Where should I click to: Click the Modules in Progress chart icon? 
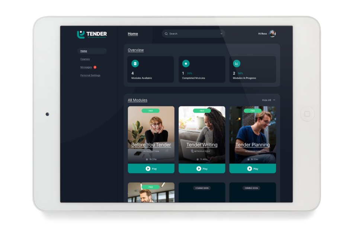pos(237,63)
